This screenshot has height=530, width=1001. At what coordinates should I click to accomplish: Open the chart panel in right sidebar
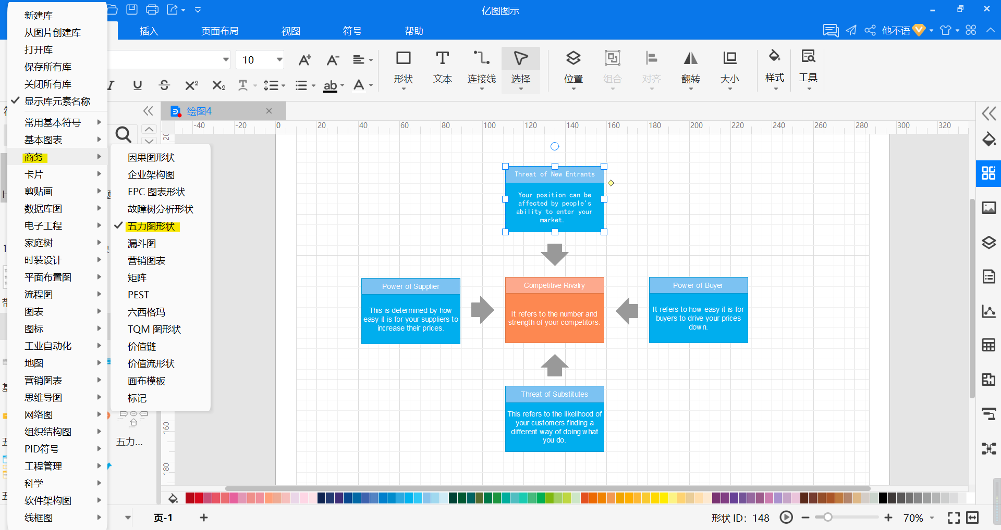[x=988, y=311]
